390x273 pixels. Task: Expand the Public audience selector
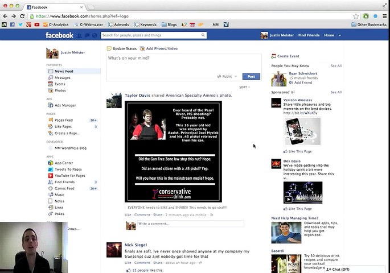pyautogui.click(x=228, y=76)
